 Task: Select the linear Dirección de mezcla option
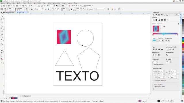pos(167,49)
